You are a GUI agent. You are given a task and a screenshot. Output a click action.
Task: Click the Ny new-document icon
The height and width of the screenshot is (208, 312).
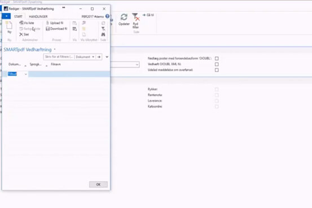pos(9,25)
